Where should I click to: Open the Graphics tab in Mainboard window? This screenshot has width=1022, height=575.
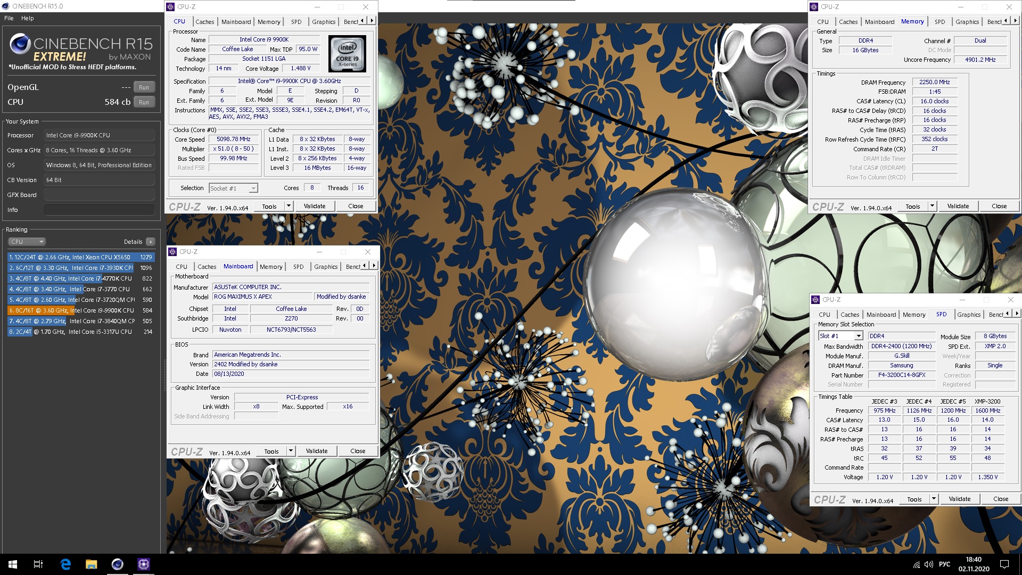[326, 267]
